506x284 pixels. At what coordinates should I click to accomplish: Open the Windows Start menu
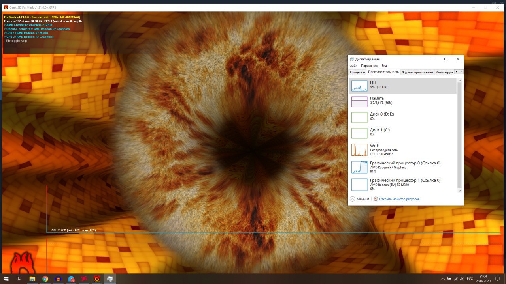[x=6, y=278]
